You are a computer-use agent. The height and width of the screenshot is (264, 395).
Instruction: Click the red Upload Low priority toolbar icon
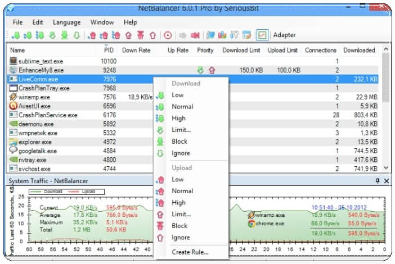tap(92, 35)
